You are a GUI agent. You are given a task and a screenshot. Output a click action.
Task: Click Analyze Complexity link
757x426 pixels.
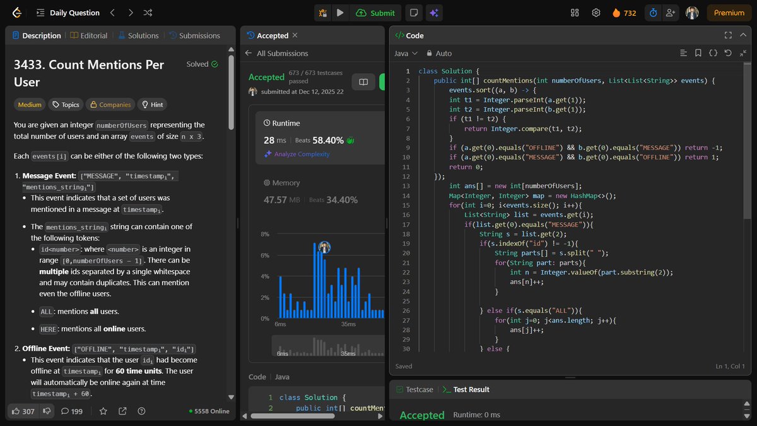[296, 154]
